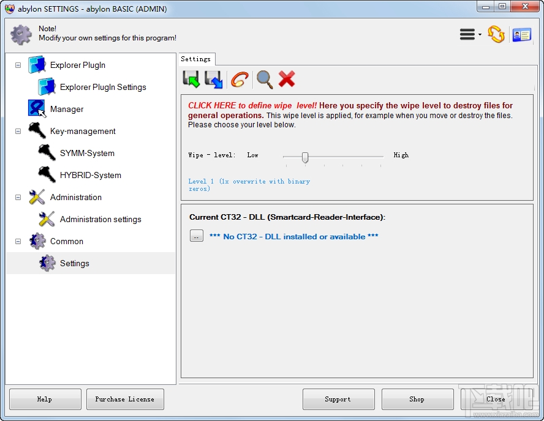544x421 pixels.
Task: Open dropdown arrow beside hamburger menu
Action: point(480,34)
